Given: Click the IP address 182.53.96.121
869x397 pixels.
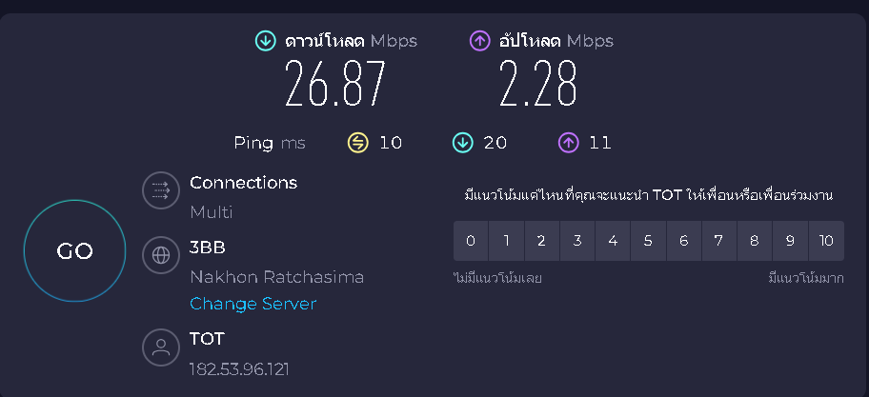Looking at the screenshot, I should pyautogui.click(x=239, y=368).
